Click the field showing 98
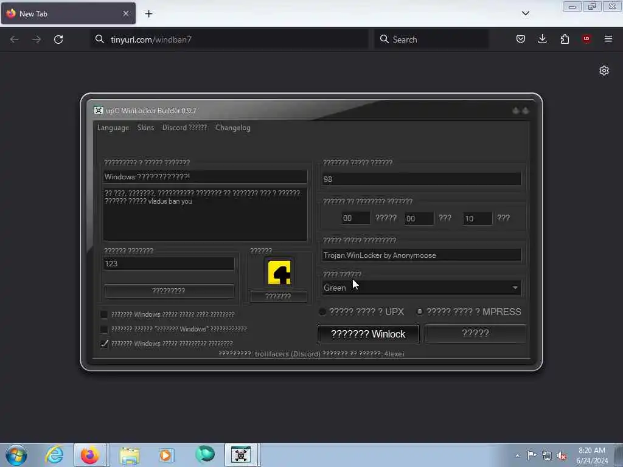 (x=421, y=179)
